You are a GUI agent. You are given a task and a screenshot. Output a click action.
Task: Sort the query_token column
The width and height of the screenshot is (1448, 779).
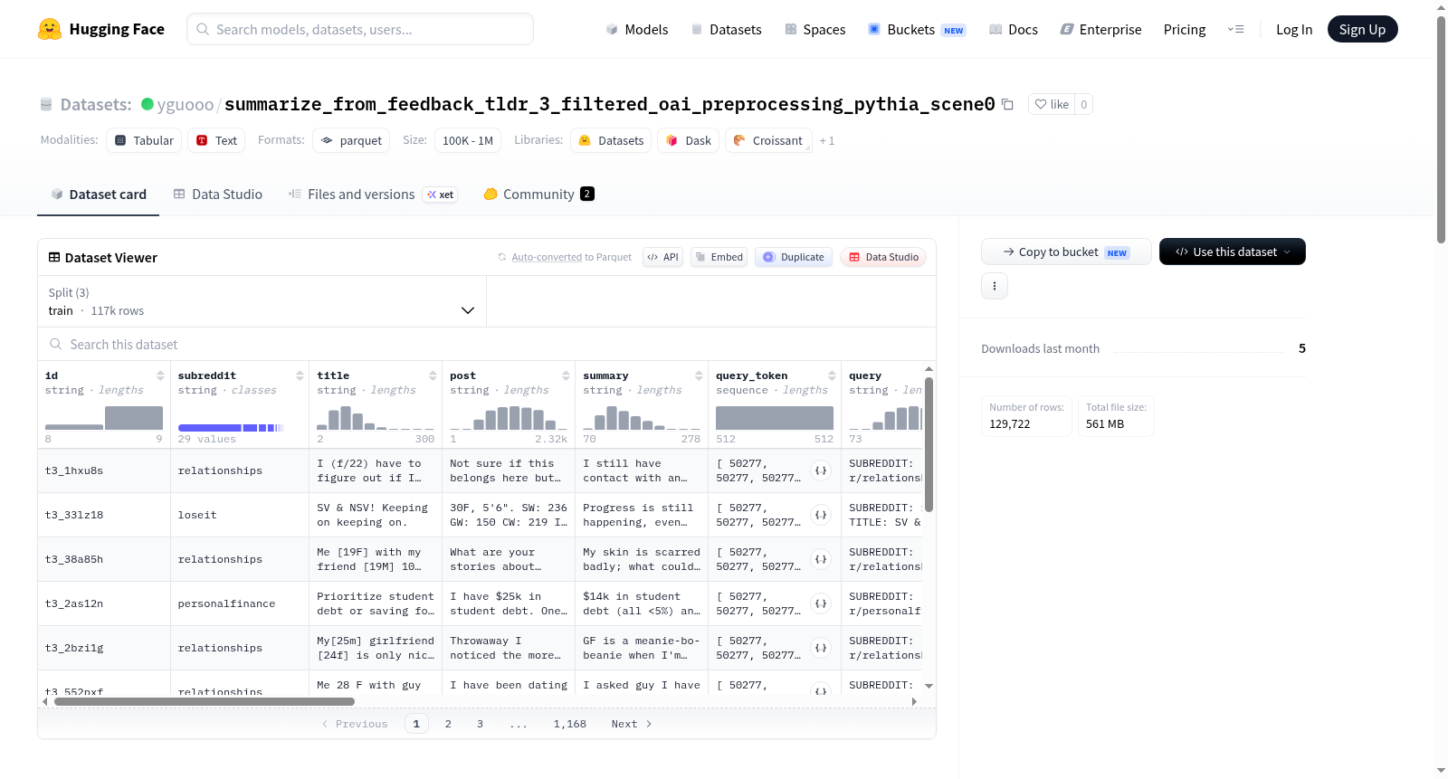coord(832,375)
